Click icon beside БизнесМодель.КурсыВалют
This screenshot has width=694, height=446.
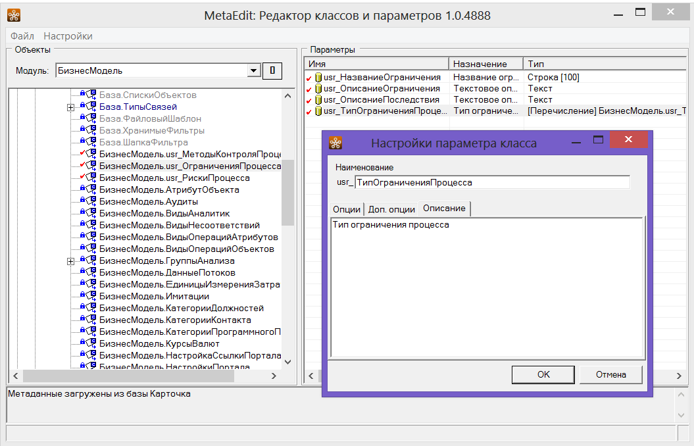click(x=88, y=344)
